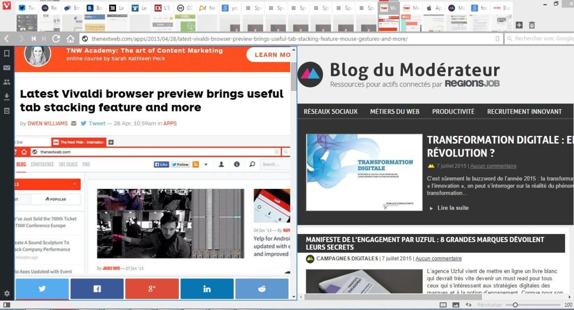Click the TNW Academy banner author photo

click(x=37, y=55)
